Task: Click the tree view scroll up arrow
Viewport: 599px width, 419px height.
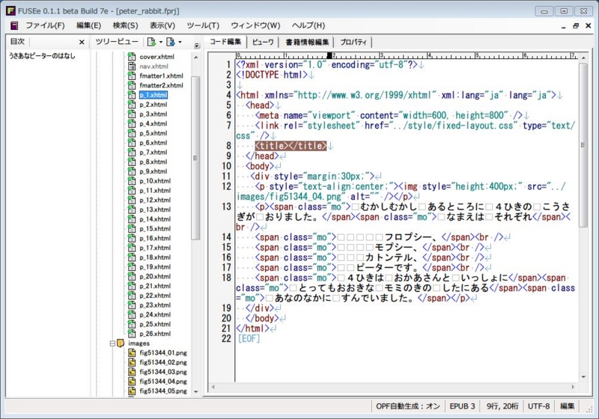Action: tap(196, 58)
